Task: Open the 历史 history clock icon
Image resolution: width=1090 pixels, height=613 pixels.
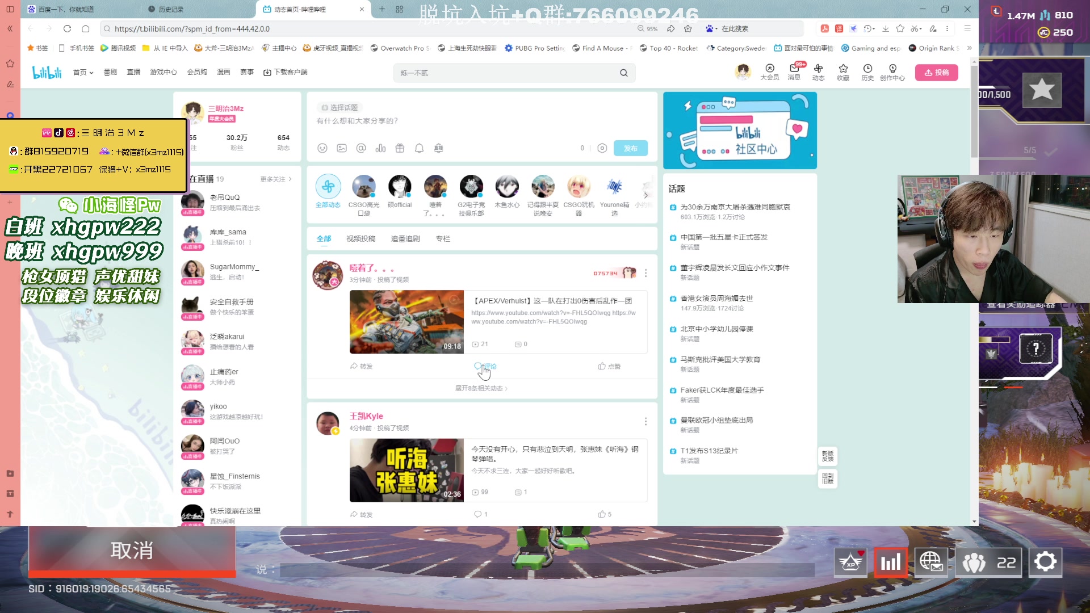Action: pos(867,72)
